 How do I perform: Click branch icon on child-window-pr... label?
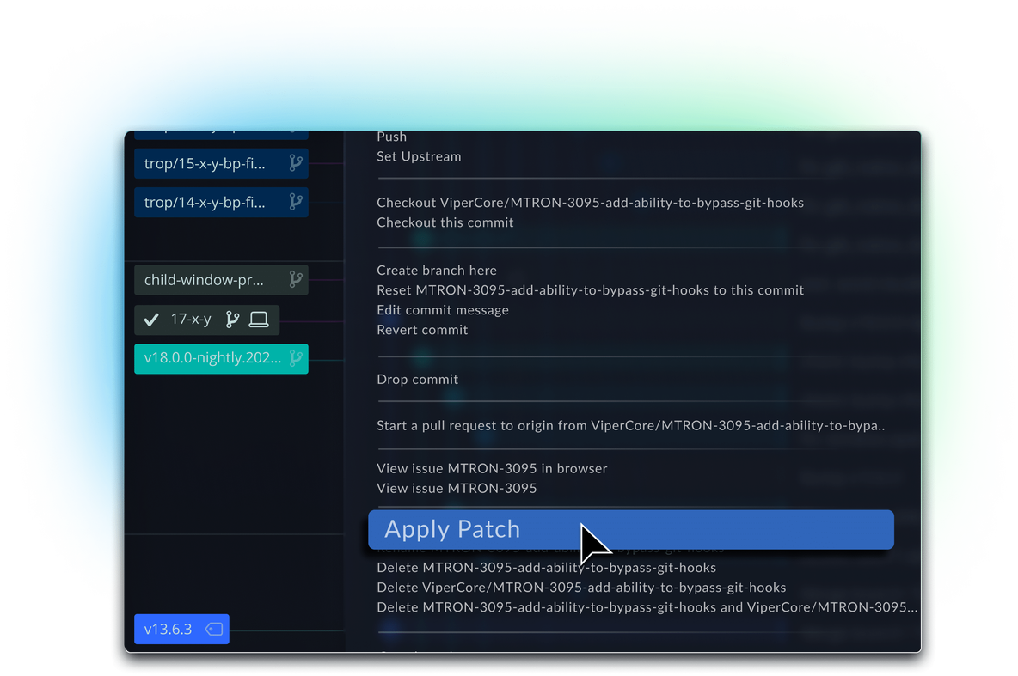(x=296, y=280)
